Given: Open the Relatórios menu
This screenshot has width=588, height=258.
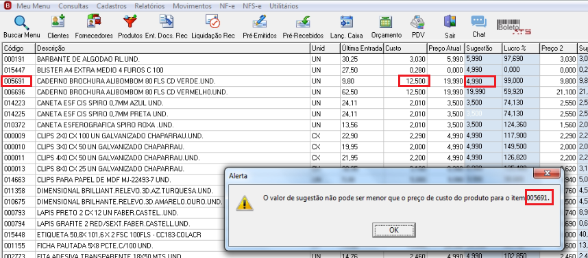Looking at the screenshot, I should point(149,6).
